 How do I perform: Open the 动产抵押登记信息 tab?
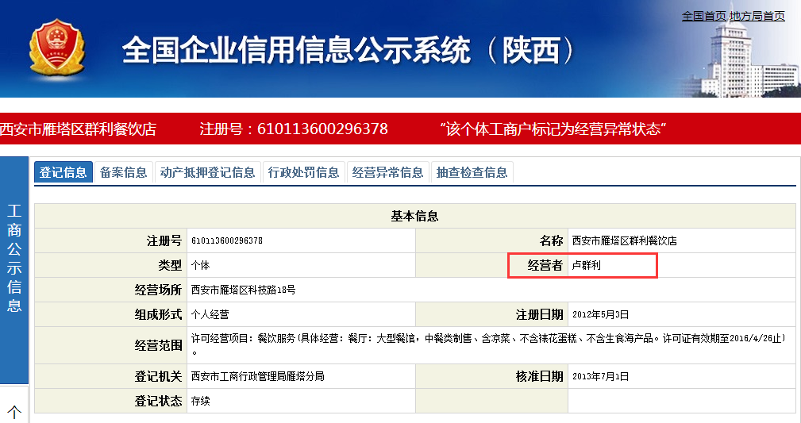click(x=207, y=172)
